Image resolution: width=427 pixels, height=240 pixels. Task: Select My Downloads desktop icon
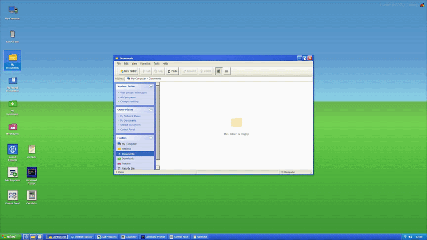point(12,108)
